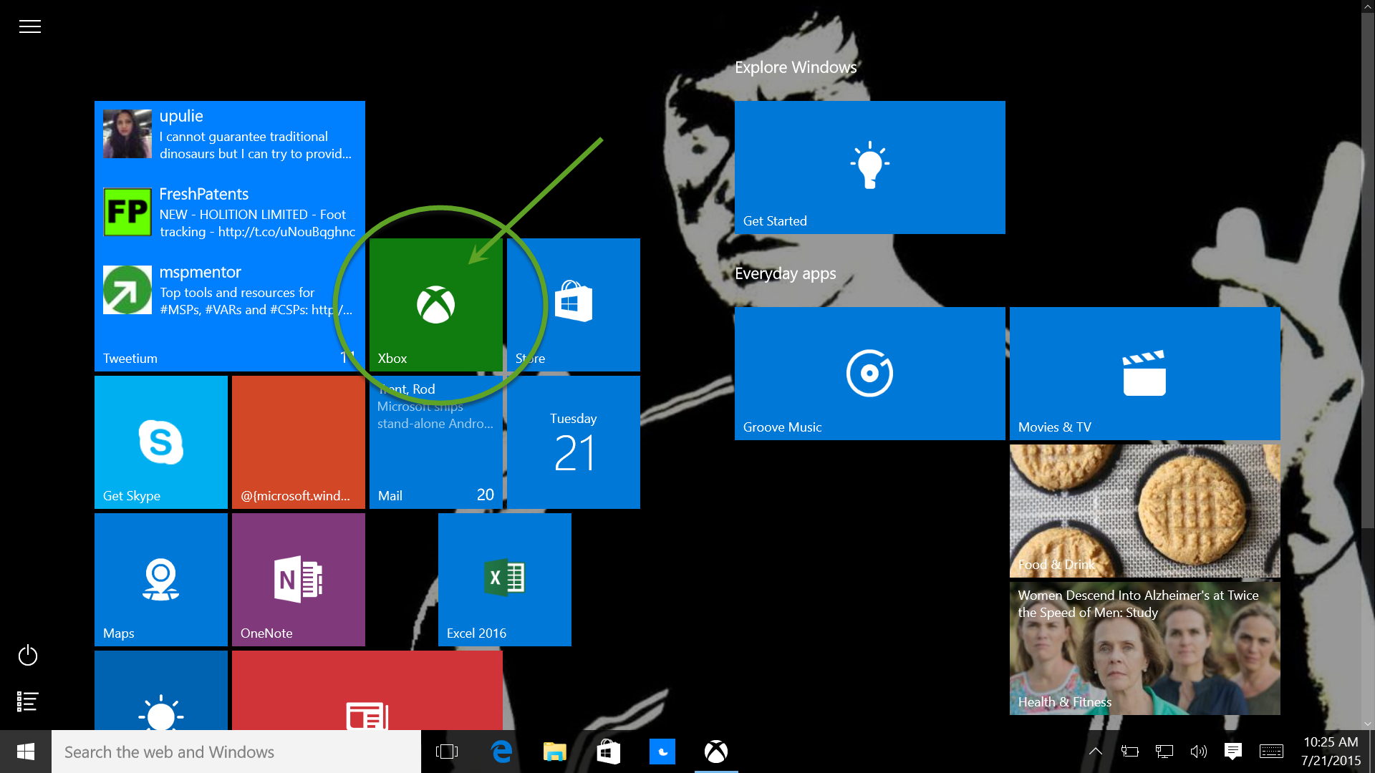Open the Get Started tile
Screen dimensions: 1375x773
[869, 167]
